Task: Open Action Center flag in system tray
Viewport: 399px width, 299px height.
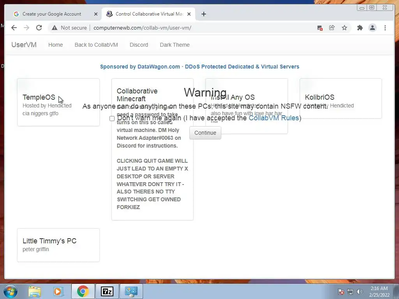Action: (x=341, y=292)
